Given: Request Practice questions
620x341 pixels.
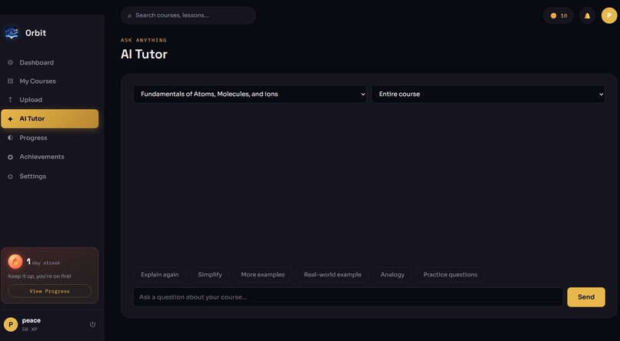Looking at the screenshot, I should [450, 275].
